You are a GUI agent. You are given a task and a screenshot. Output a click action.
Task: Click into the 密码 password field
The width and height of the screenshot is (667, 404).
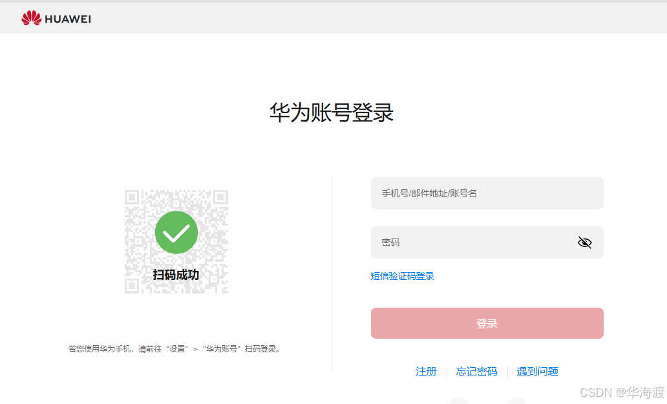coord(487,242)
